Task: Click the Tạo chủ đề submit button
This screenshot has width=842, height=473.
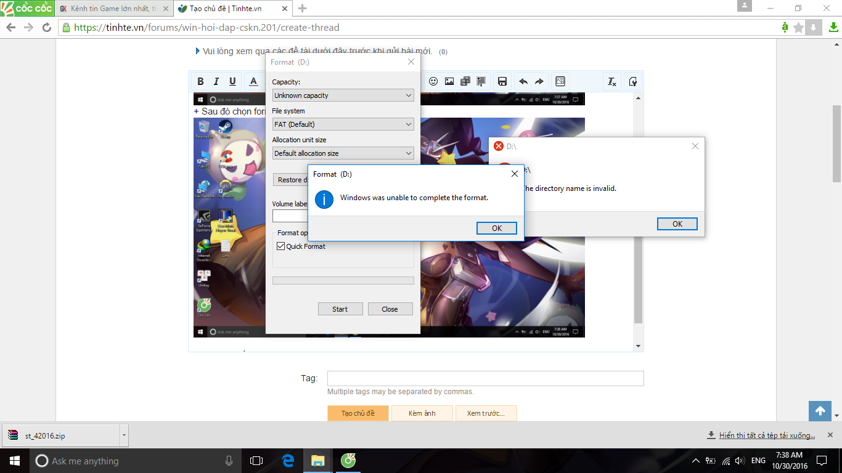Action: [358, 413]
